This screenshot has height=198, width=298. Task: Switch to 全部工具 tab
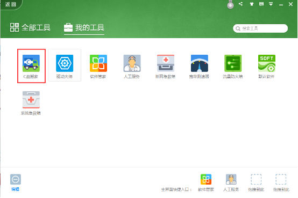click(x=30, y=27)
